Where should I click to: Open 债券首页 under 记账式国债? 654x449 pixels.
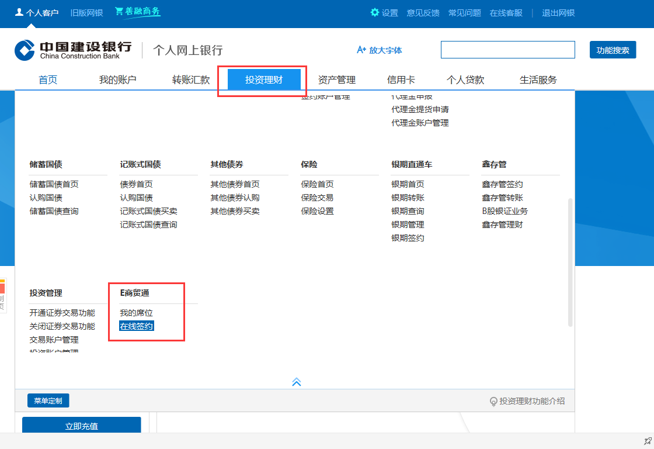(x=137, y=184)
